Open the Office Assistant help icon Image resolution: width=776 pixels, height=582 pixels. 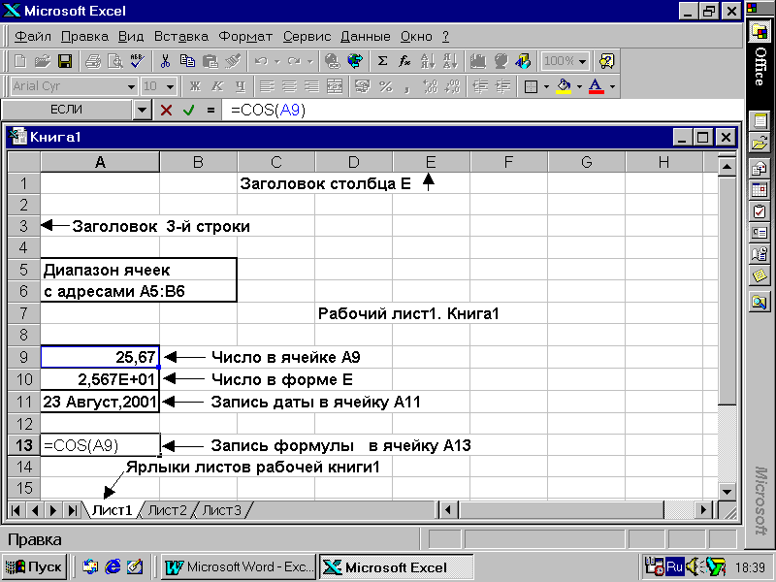(606, 61)
